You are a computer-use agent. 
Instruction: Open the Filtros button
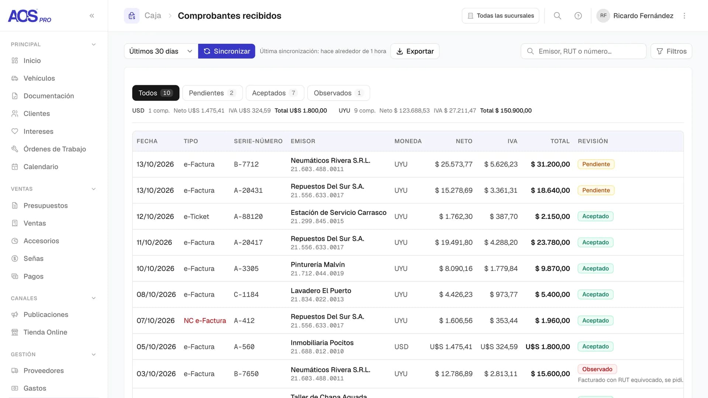coord(671,51)
